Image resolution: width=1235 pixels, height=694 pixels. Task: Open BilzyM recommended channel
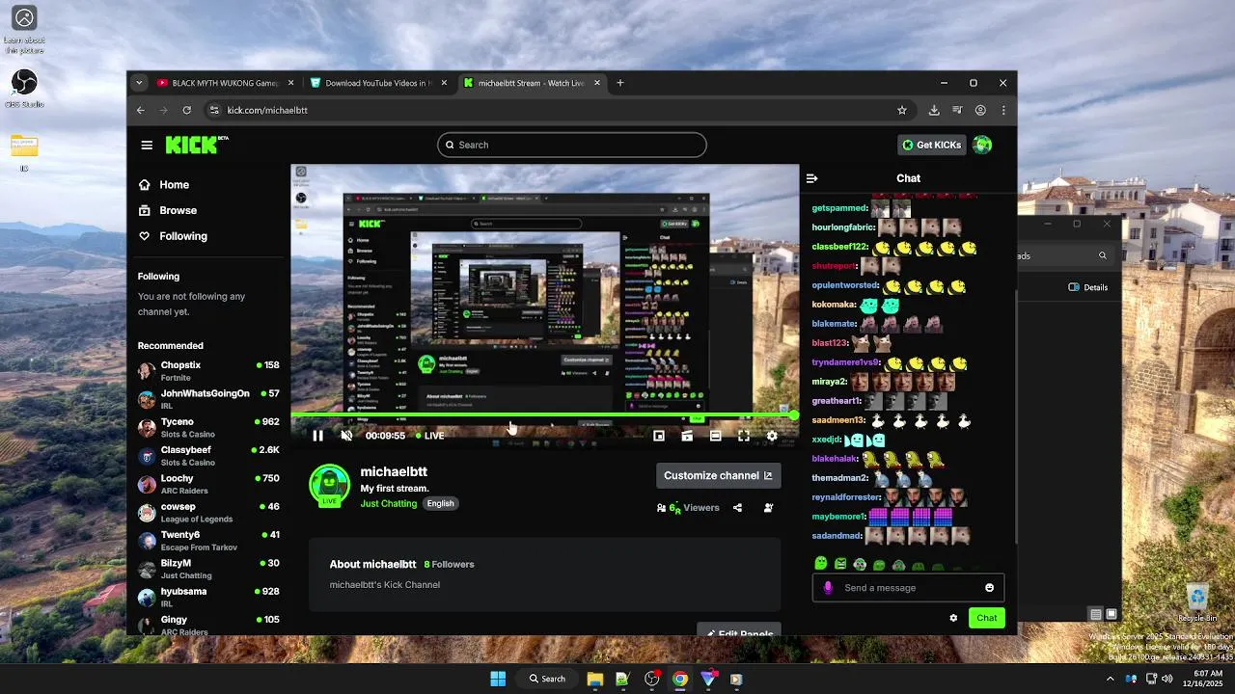208,569
